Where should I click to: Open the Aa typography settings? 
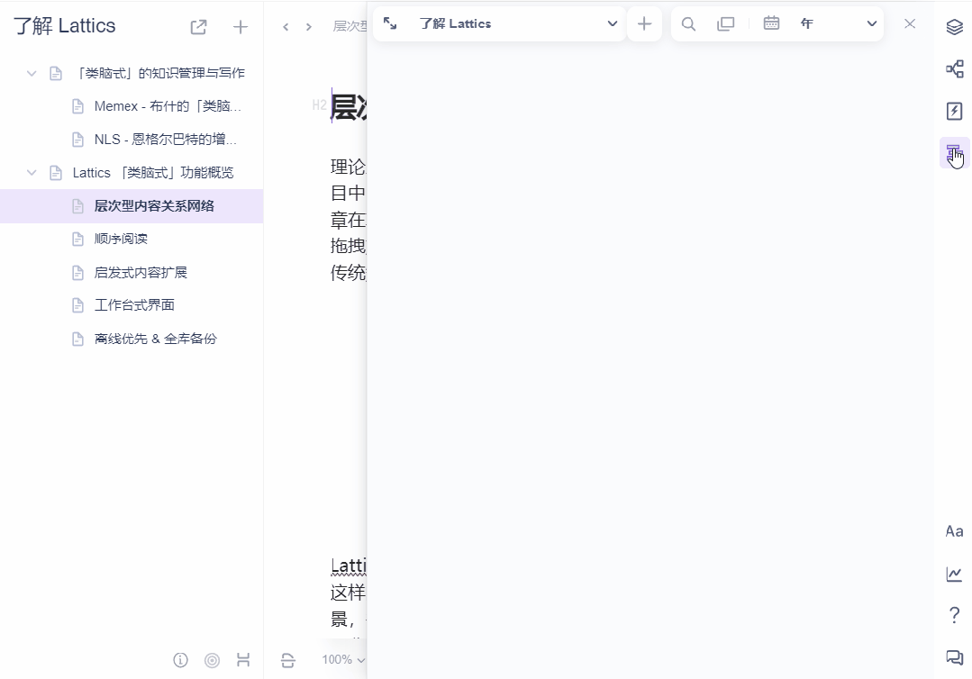click(x=955, y=531)
